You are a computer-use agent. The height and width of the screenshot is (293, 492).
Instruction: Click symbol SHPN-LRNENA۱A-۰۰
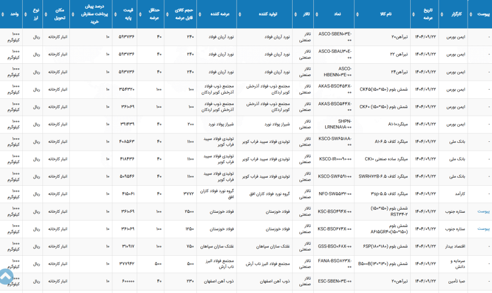point(338,124)
